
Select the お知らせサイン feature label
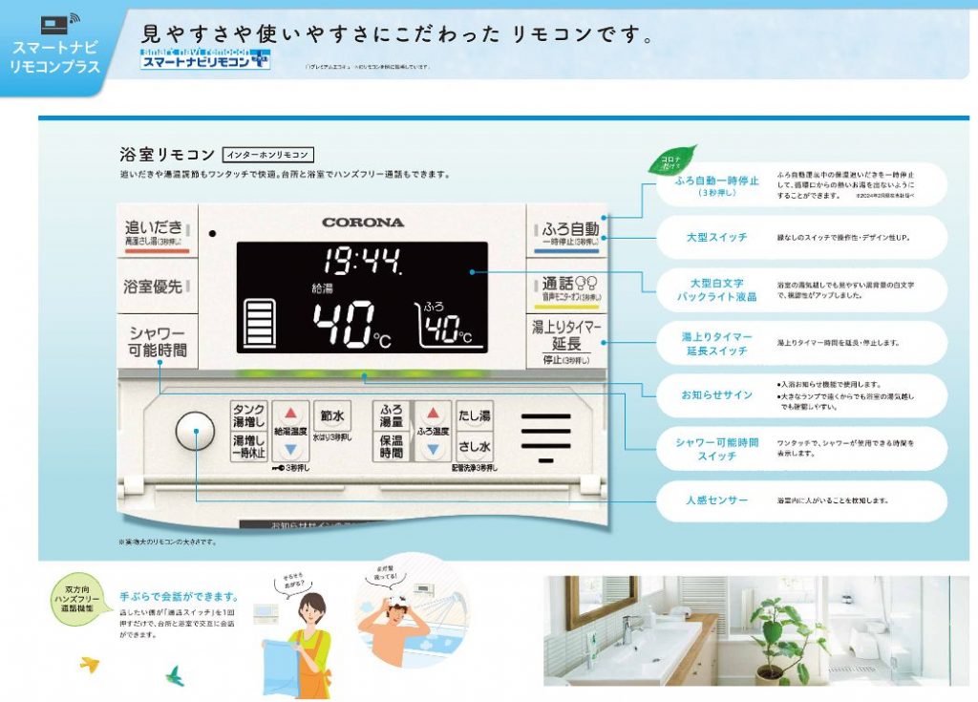tap(716, 395)
